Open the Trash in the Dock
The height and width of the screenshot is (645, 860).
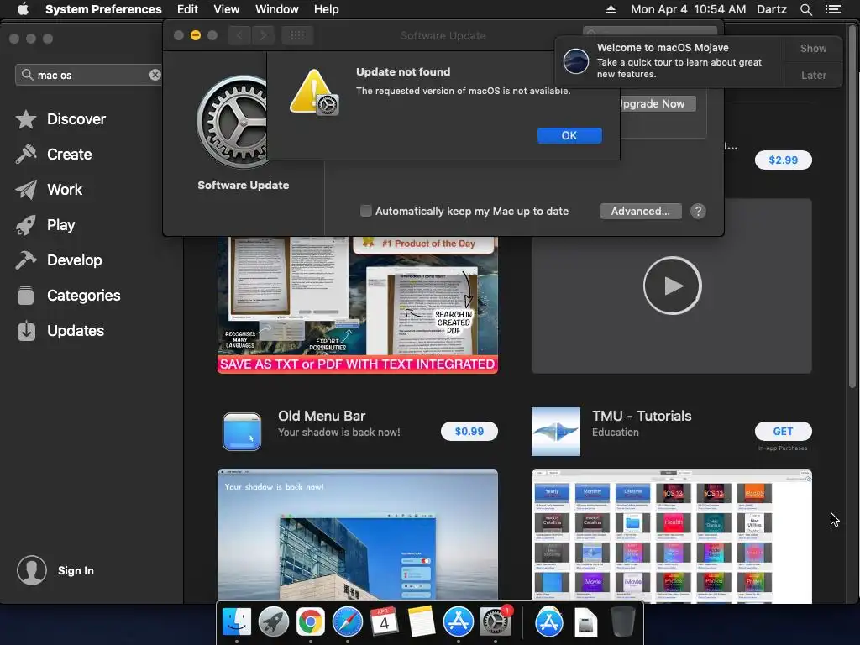point(622,622)
